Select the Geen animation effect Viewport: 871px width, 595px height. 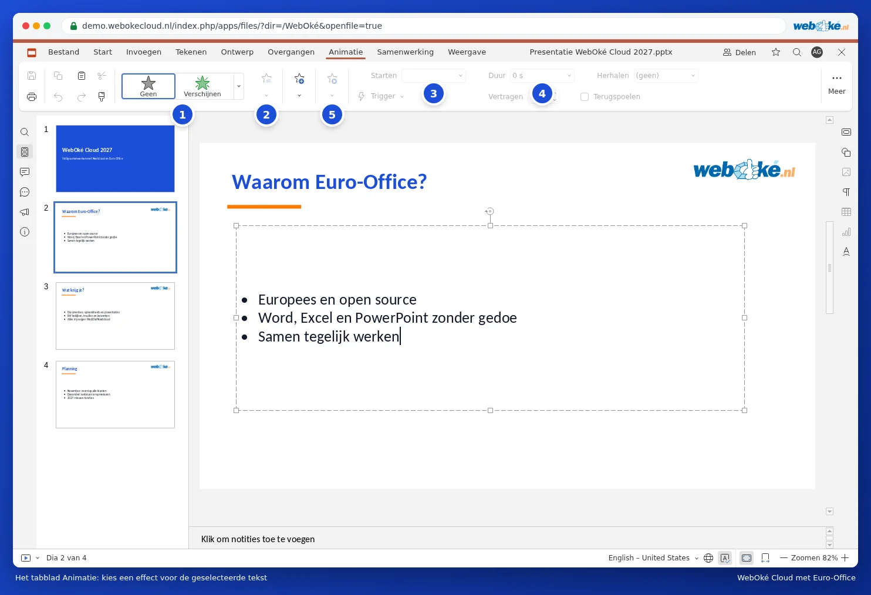point(148,86)
